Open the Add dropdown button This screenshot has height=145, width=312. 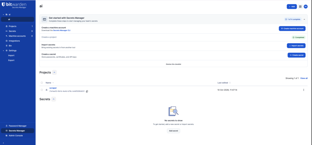[x=292, y=7]
